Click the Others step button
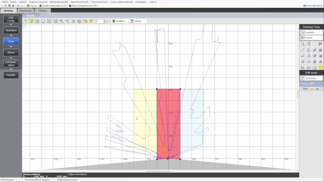This screenshot has height=182, width=324. [11, 53]
